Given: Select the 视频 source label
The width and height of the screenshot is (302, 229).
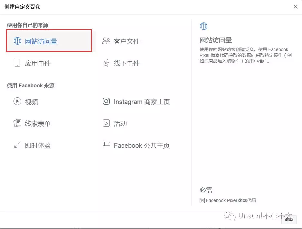Looking at the screenshot, I should tap(32, 102).
